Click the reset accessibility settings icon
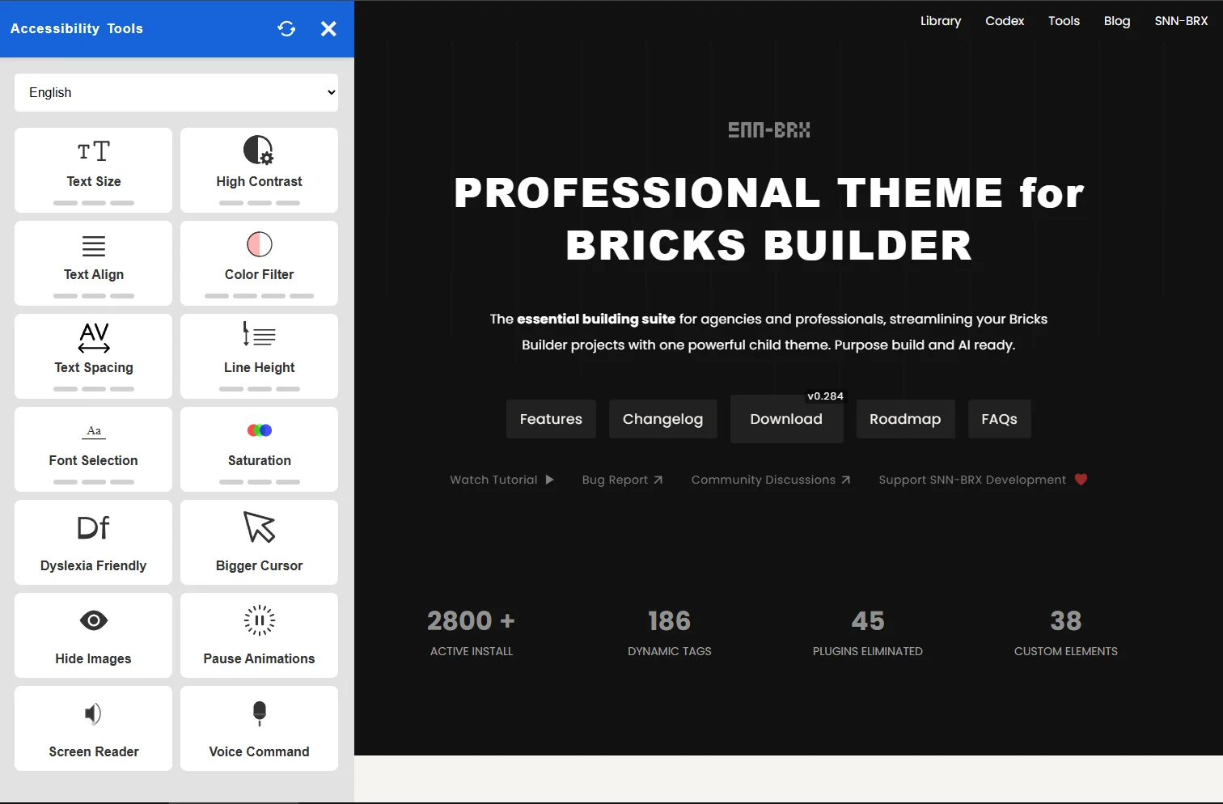Image resolution: width=1223 pixels, height=804 pixels. 286,29
